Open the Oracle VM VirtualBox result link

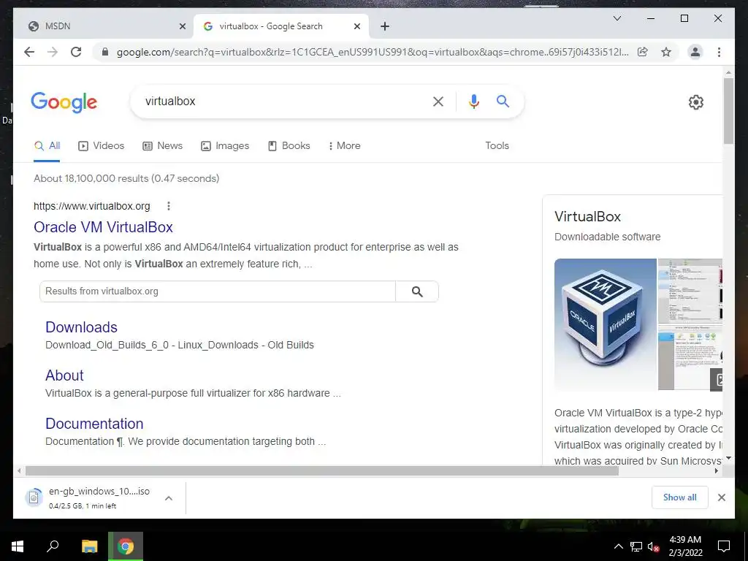pos(103,227)
